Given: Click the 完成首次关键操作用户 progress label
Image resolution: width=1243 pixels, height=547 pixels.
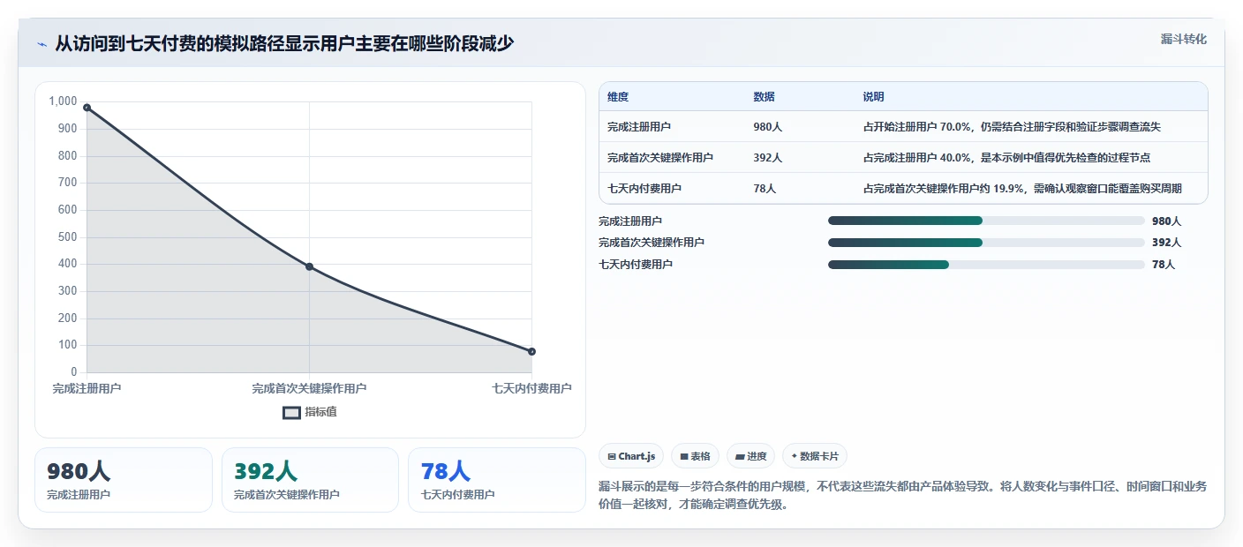Looking at the screenshot, I should (652, 243).
